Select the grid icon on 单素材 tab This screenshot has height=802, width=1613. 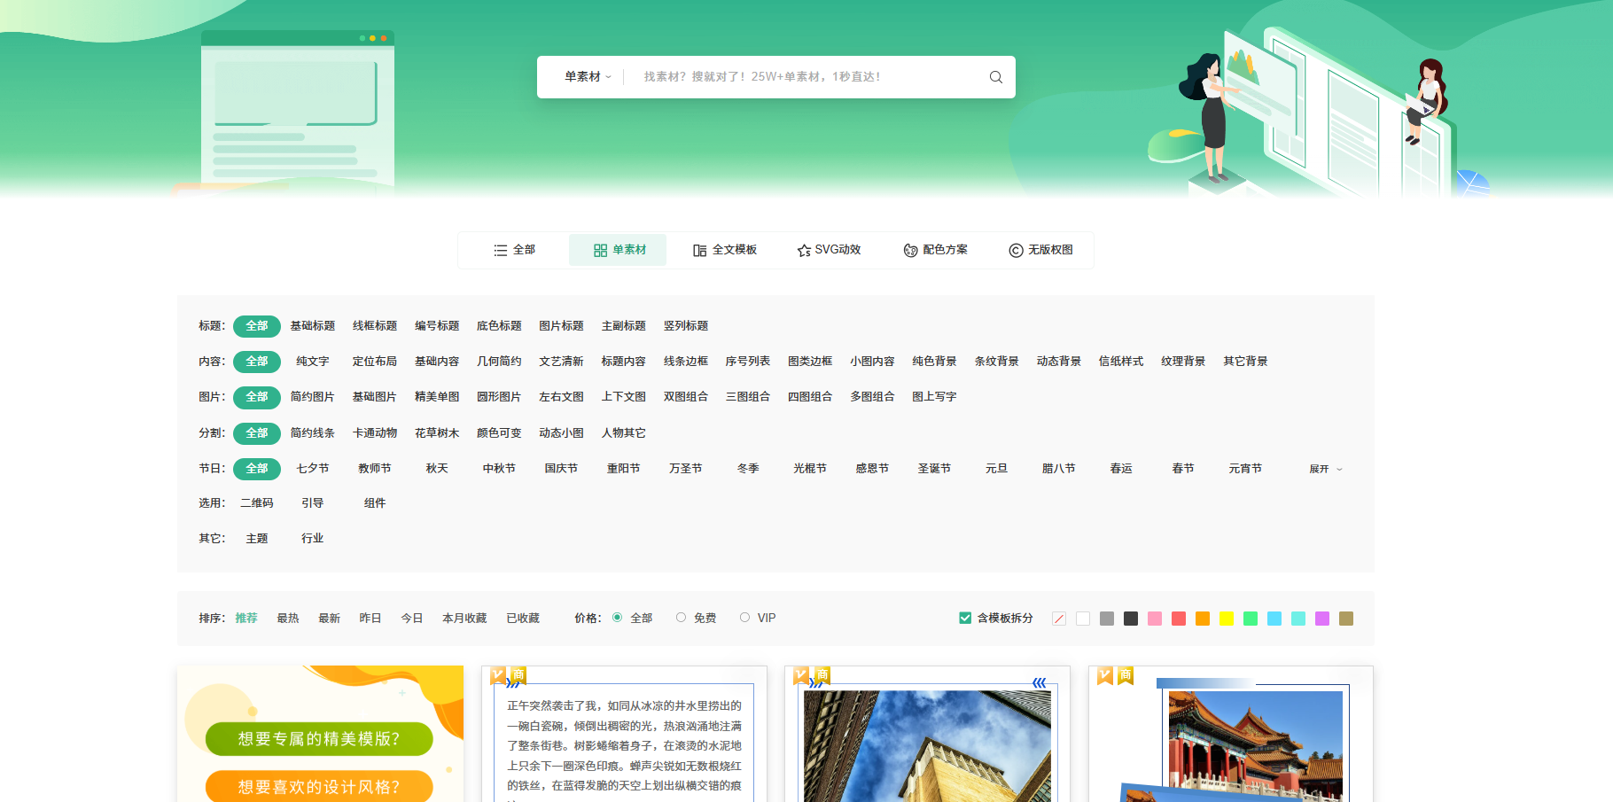tap(599, 250)
